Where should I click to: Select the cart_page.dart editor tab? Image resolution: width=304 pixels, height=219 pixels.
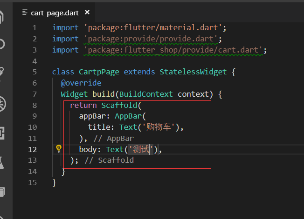pos(54,13)
